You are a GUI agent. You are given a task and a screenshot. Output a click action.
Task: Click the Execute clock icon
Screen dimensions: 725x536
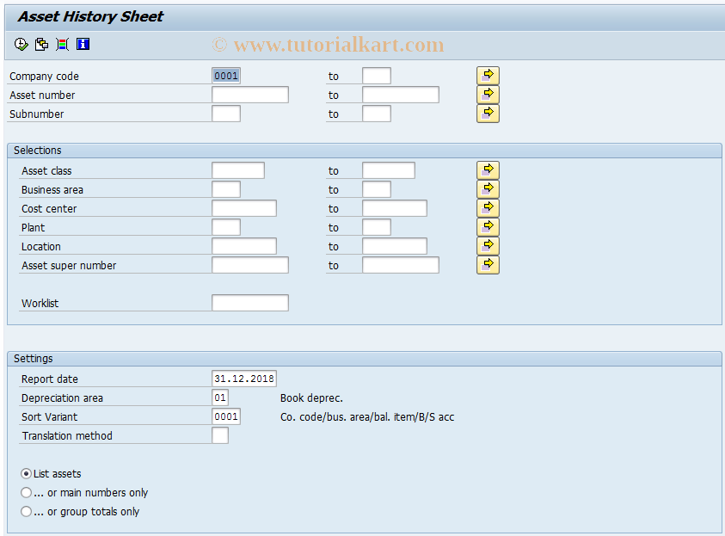pyautogui.click(x=22, y=45)
